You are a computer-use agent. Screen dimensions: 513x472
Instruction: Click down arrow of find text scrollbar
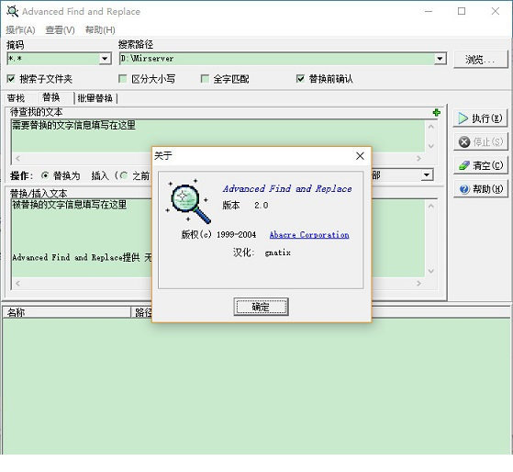point(431,146)
